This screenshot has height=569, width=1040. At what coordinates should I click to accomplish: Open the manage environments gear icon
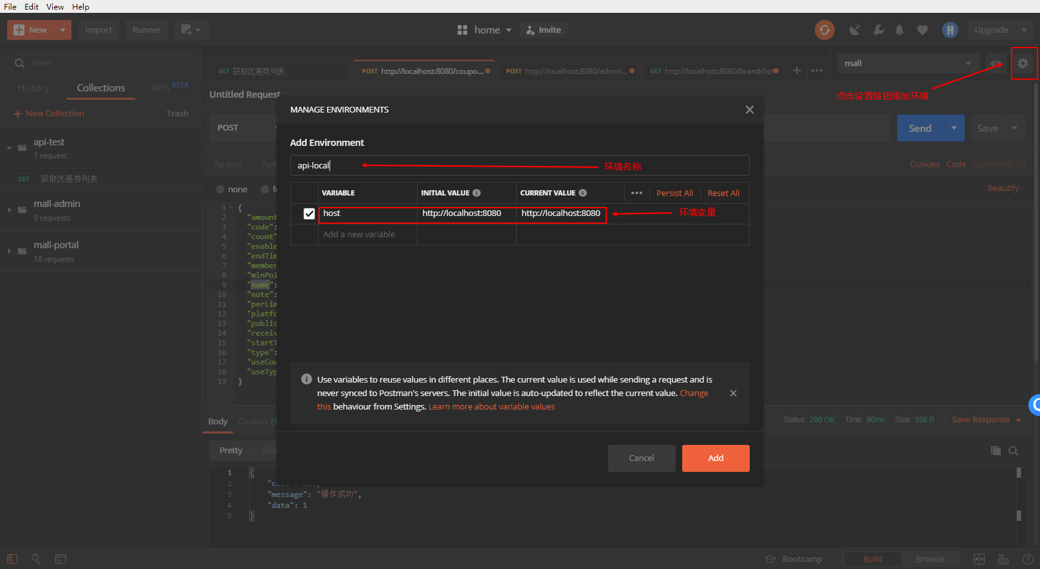(x=1023, y=63)
